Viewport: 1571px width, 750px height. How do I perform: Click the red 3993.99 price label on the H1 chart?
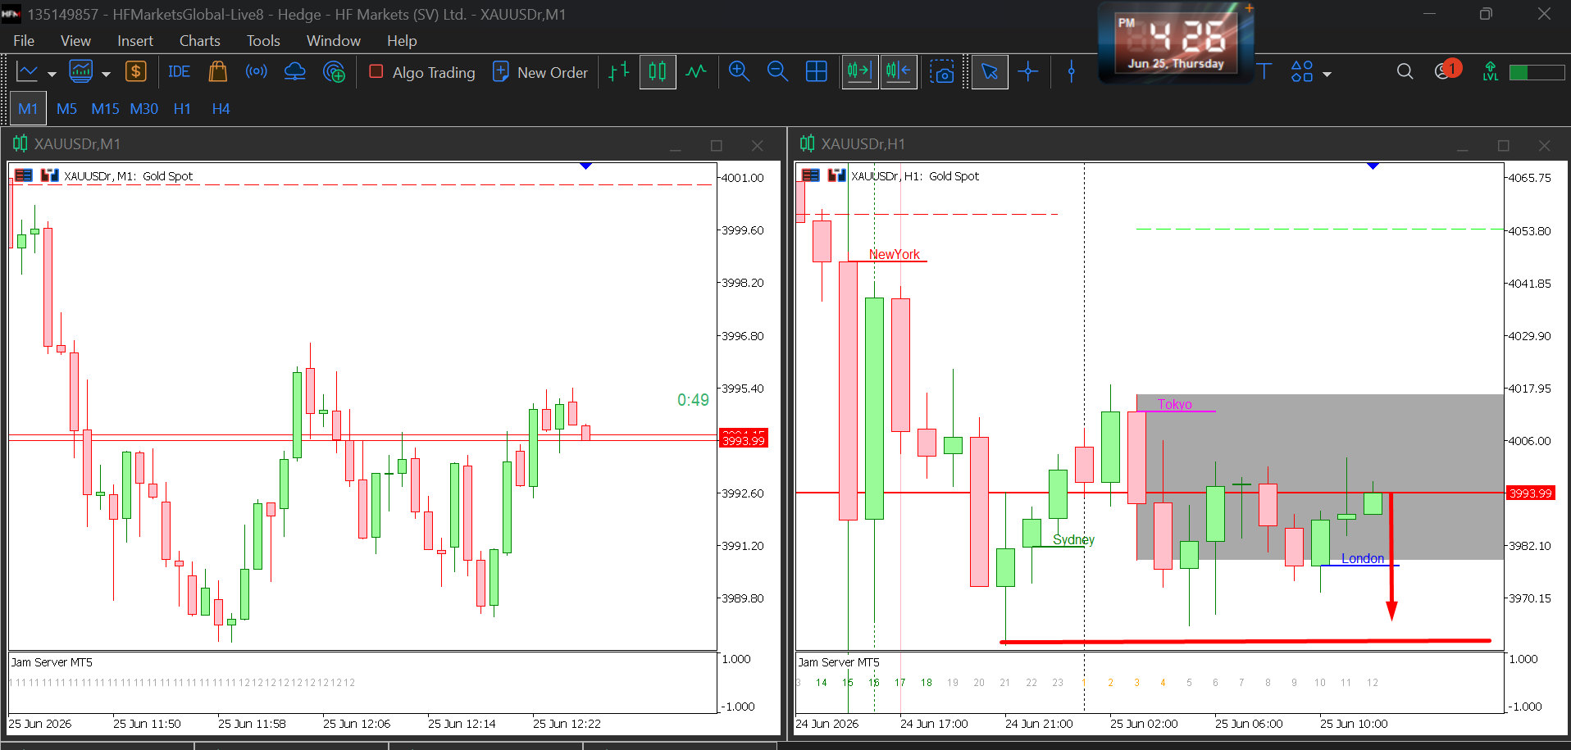1530,493
